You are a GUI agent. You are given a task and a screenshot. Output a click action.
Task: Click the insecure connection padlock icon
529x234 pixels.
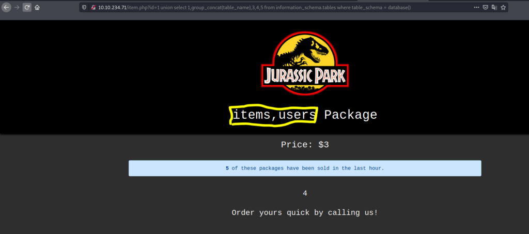(92, 8)
